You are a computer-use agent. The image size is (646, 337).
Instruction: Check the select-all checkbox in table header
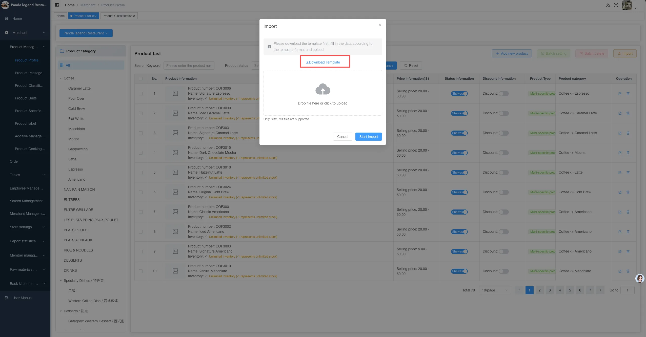[x=141, y=79]
